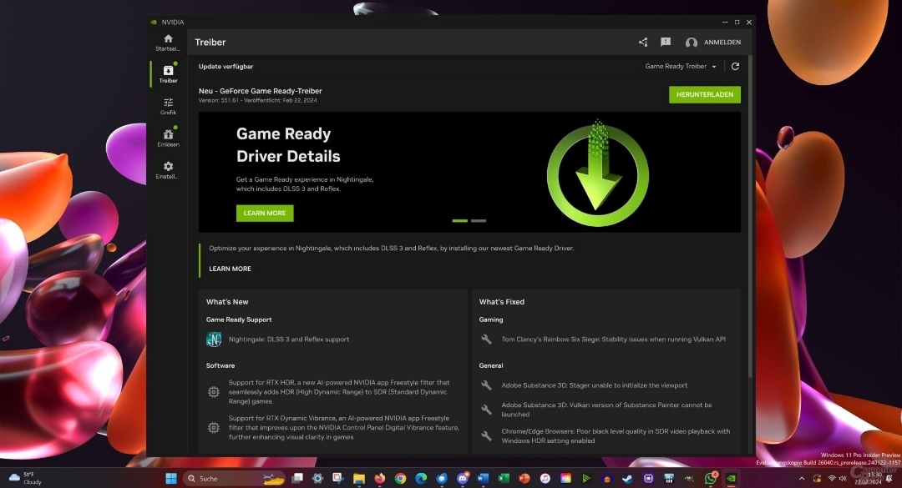Click the user avatar icon next to Anmelden
The height and width of the screenshot is (488, 902).
(692, 43)
